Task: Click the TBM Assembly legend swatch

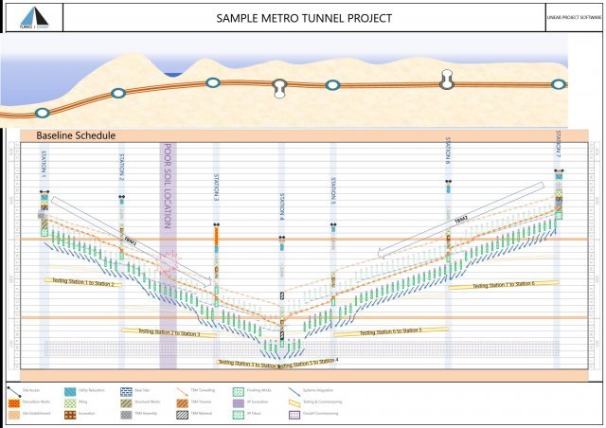Action: pos(126,415)
